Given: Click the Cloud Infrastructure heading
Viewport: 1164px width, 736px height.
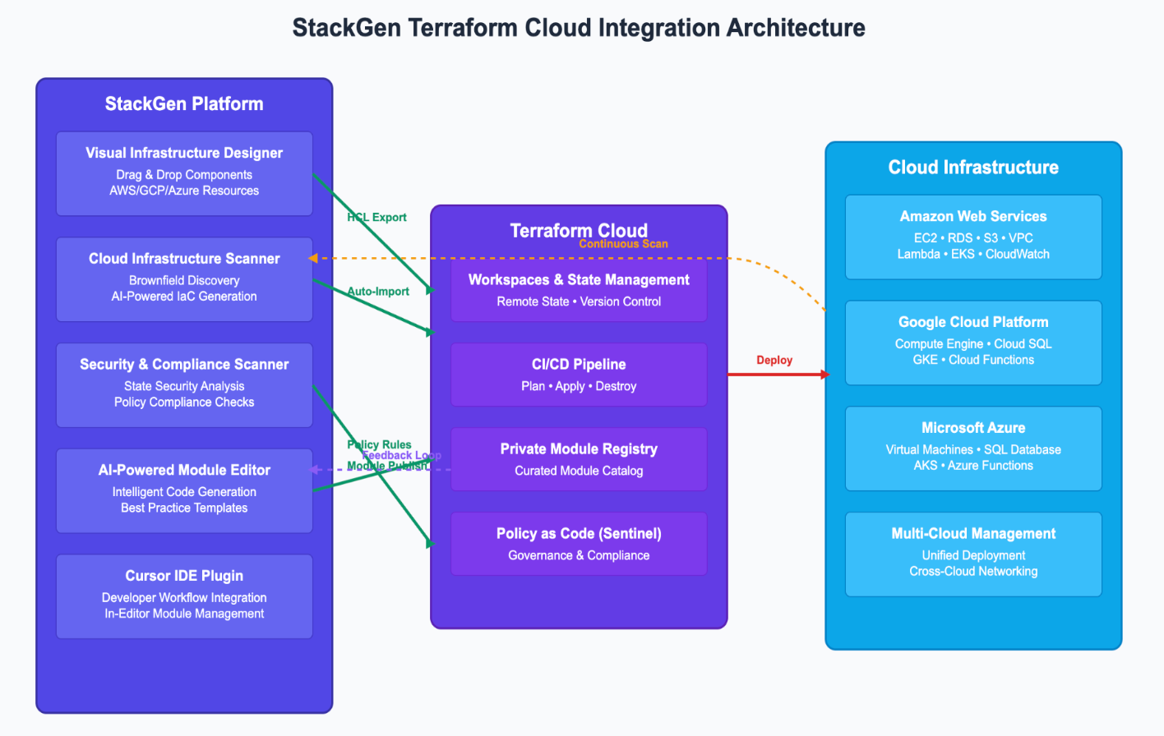Looking at the screenshot, I should point(973,168).
